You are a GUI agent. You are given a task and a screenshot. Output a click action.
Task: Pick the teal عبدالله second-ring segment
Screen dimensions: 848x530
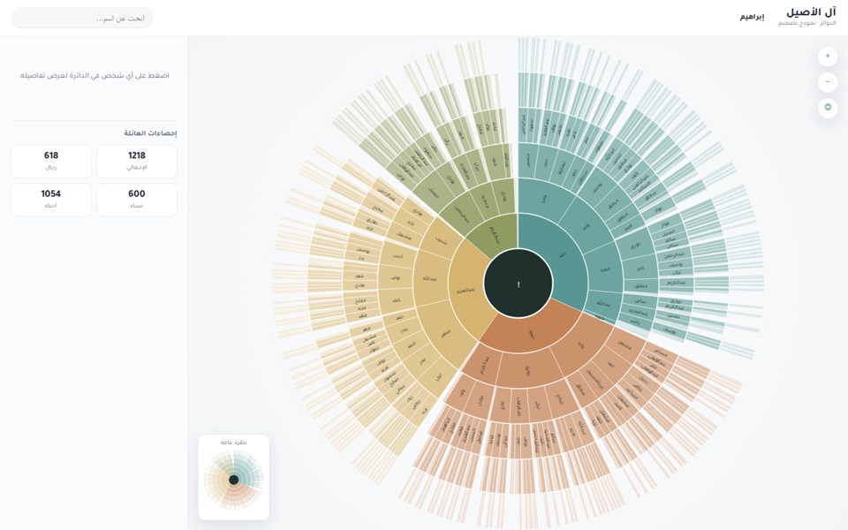click(603, 304)
